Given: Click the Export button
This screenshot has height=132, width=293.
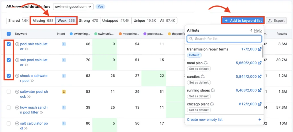Looking at the screenshot, I should [276, 21].
